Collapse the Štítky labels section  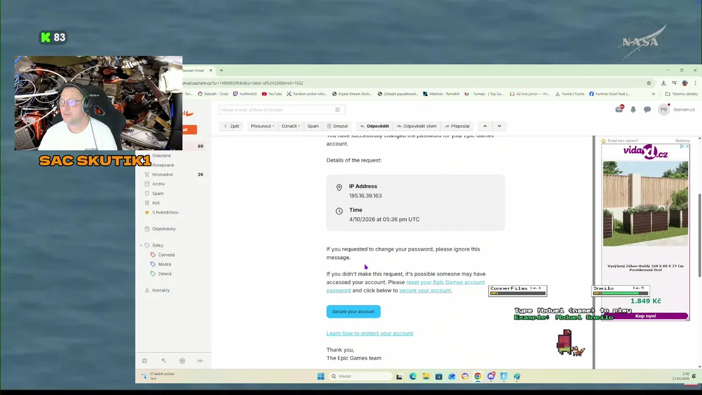(141, 245)
